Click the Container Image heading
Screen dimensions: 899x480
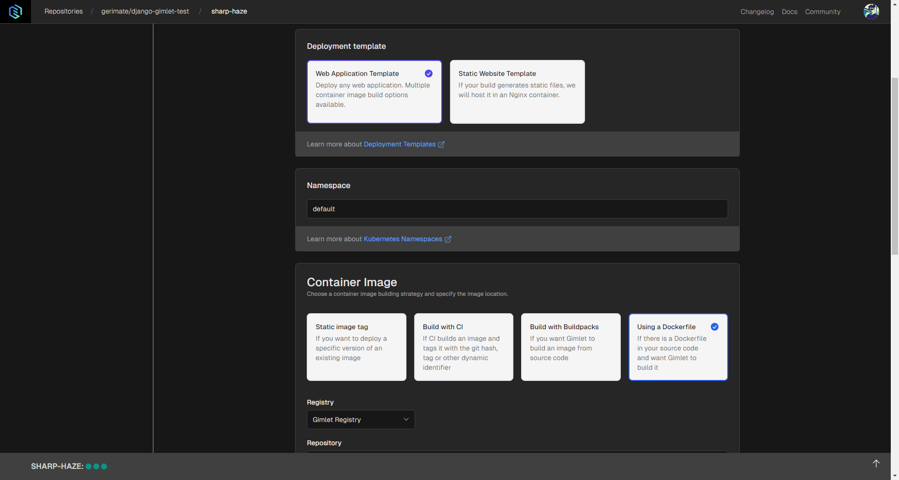tap(352, 282)
